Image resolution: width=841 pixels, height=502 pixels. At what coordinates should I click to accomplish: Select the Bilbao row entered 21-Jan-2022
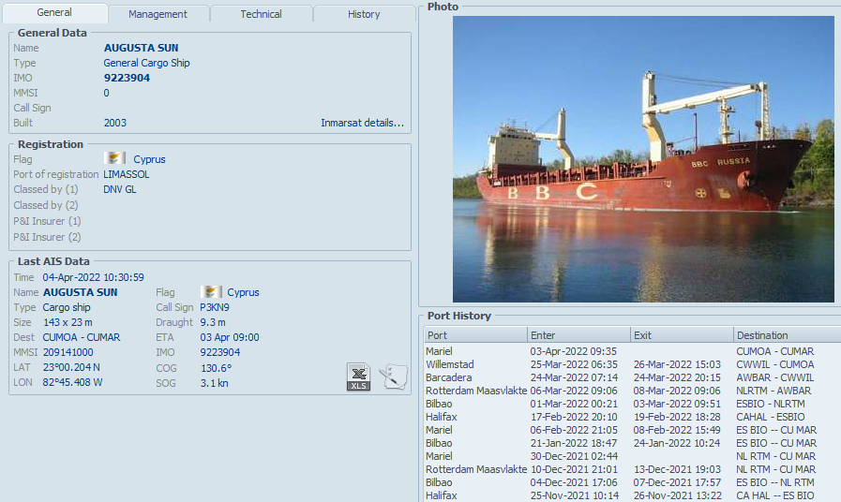pyautogui.click(x=632, y=443)
